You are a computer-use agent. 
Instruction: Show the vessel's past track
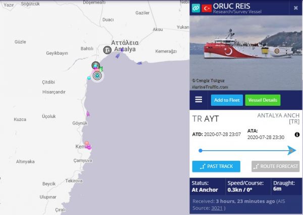[x=216, y=166]
